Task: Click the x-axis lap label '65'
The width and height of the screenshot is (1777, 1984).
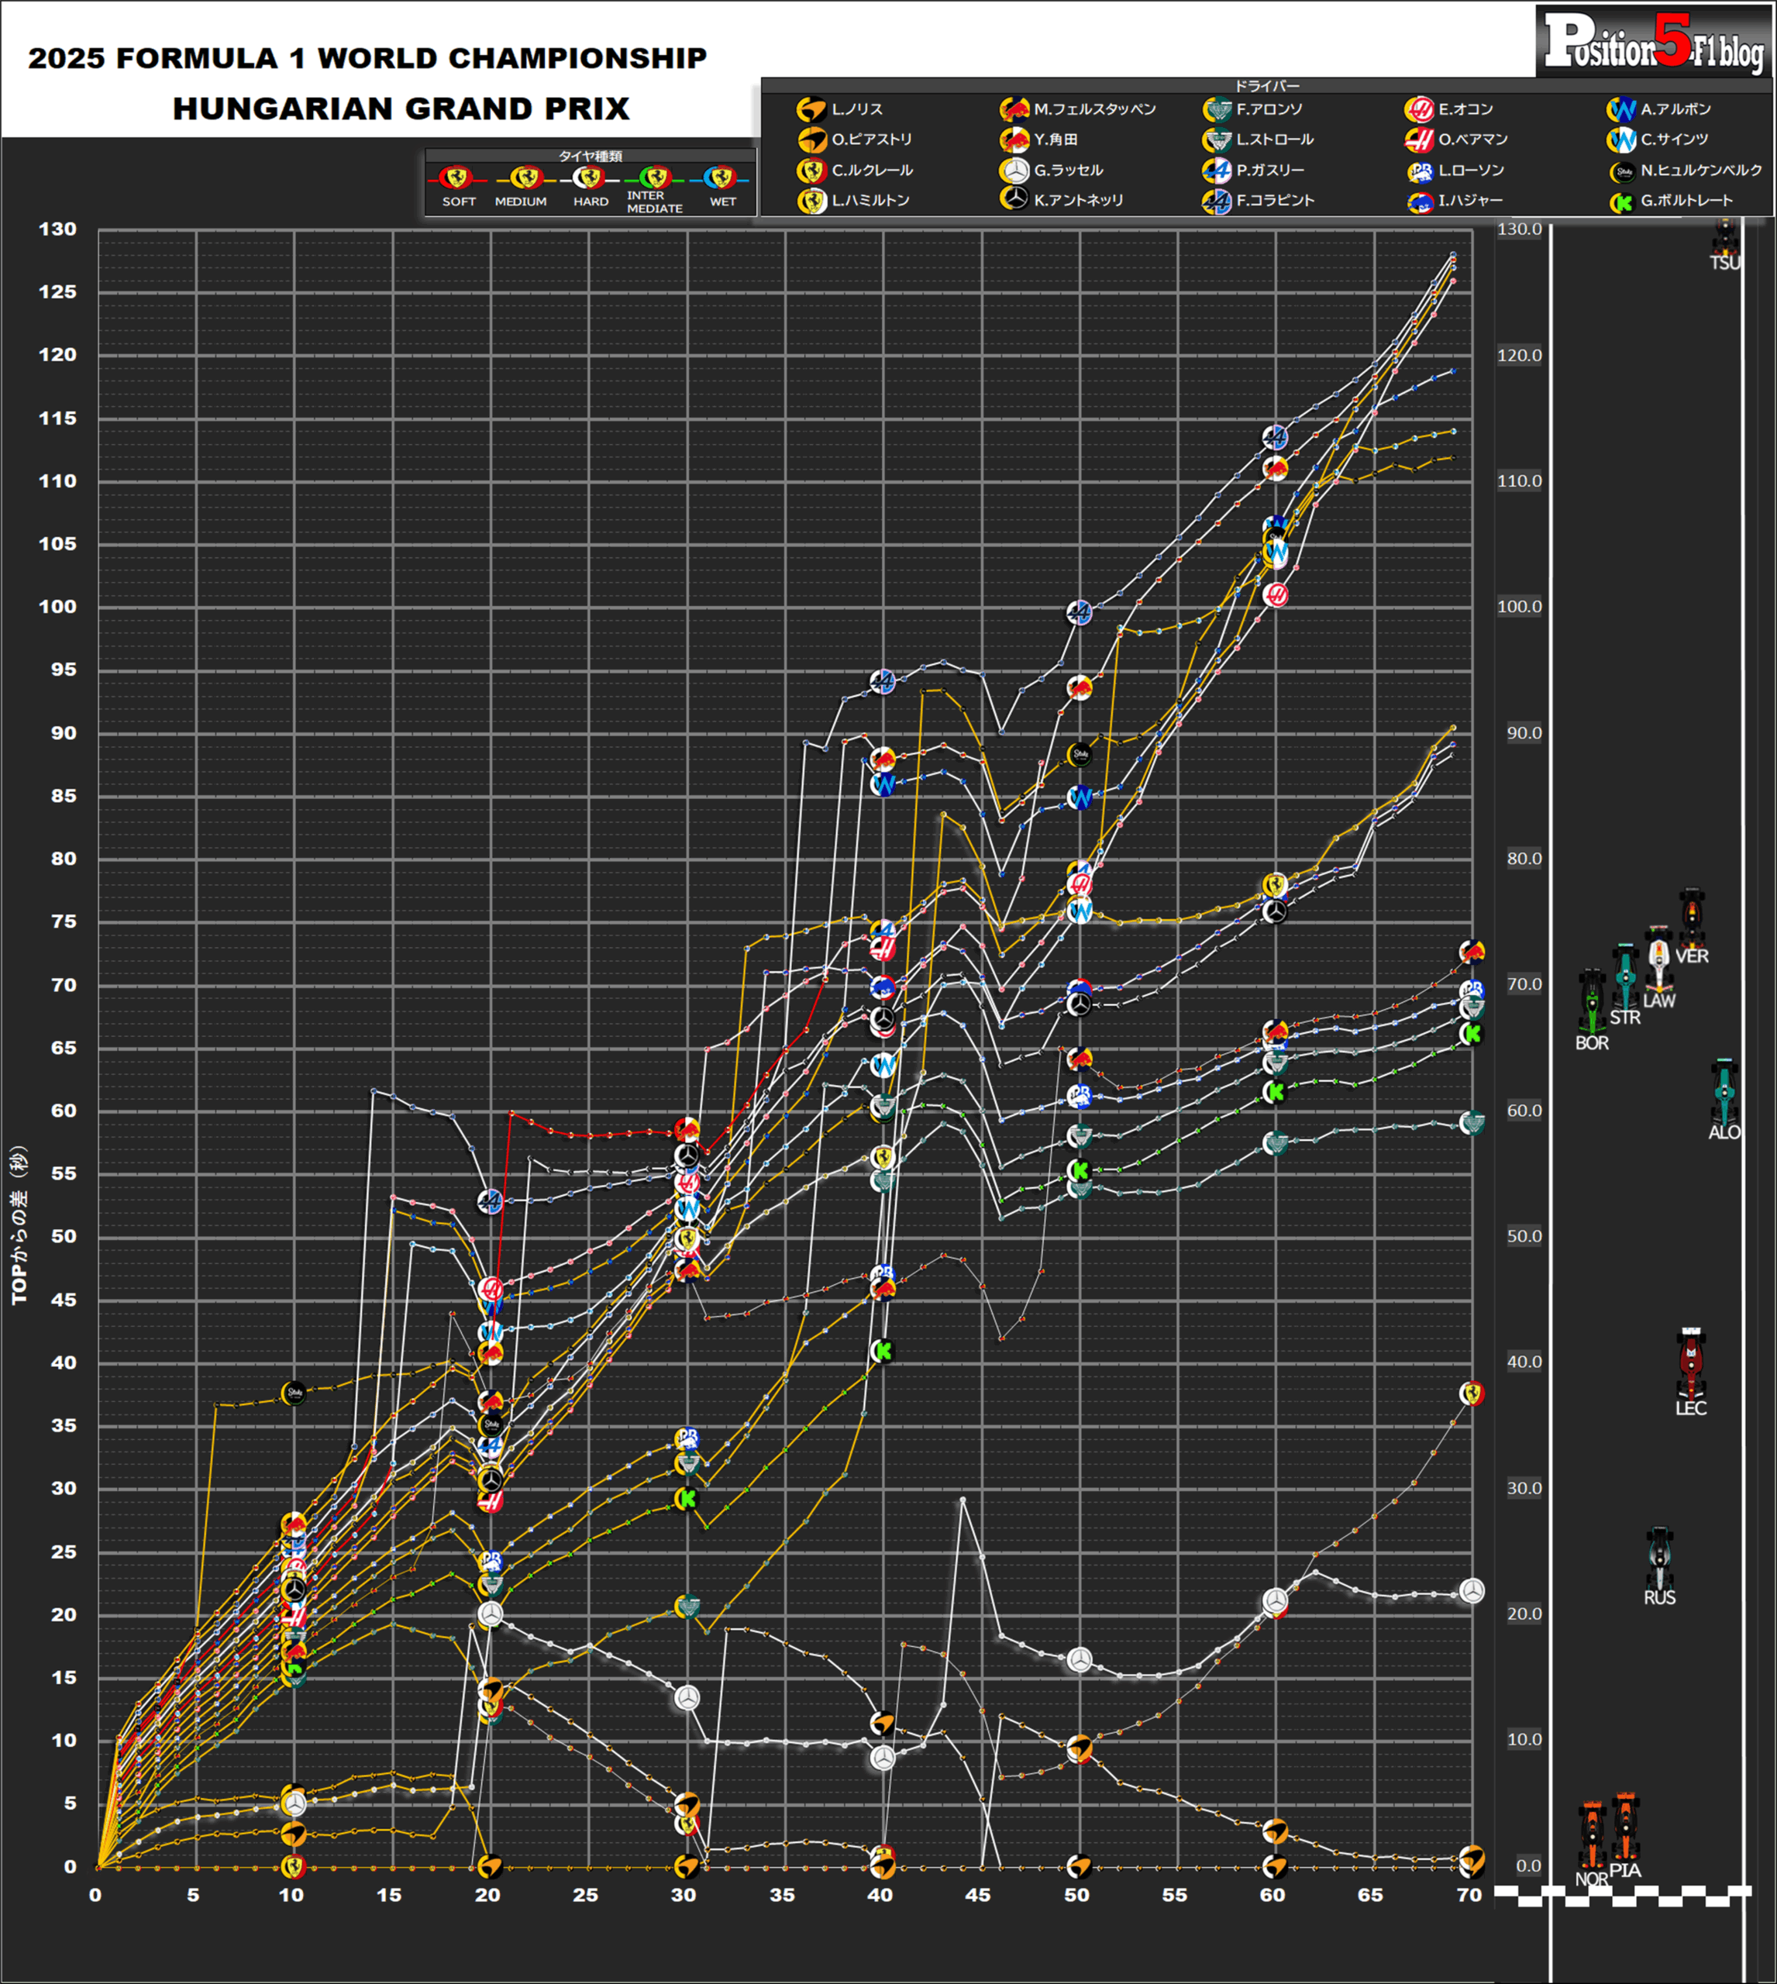Action: tap(1371, 1895)
